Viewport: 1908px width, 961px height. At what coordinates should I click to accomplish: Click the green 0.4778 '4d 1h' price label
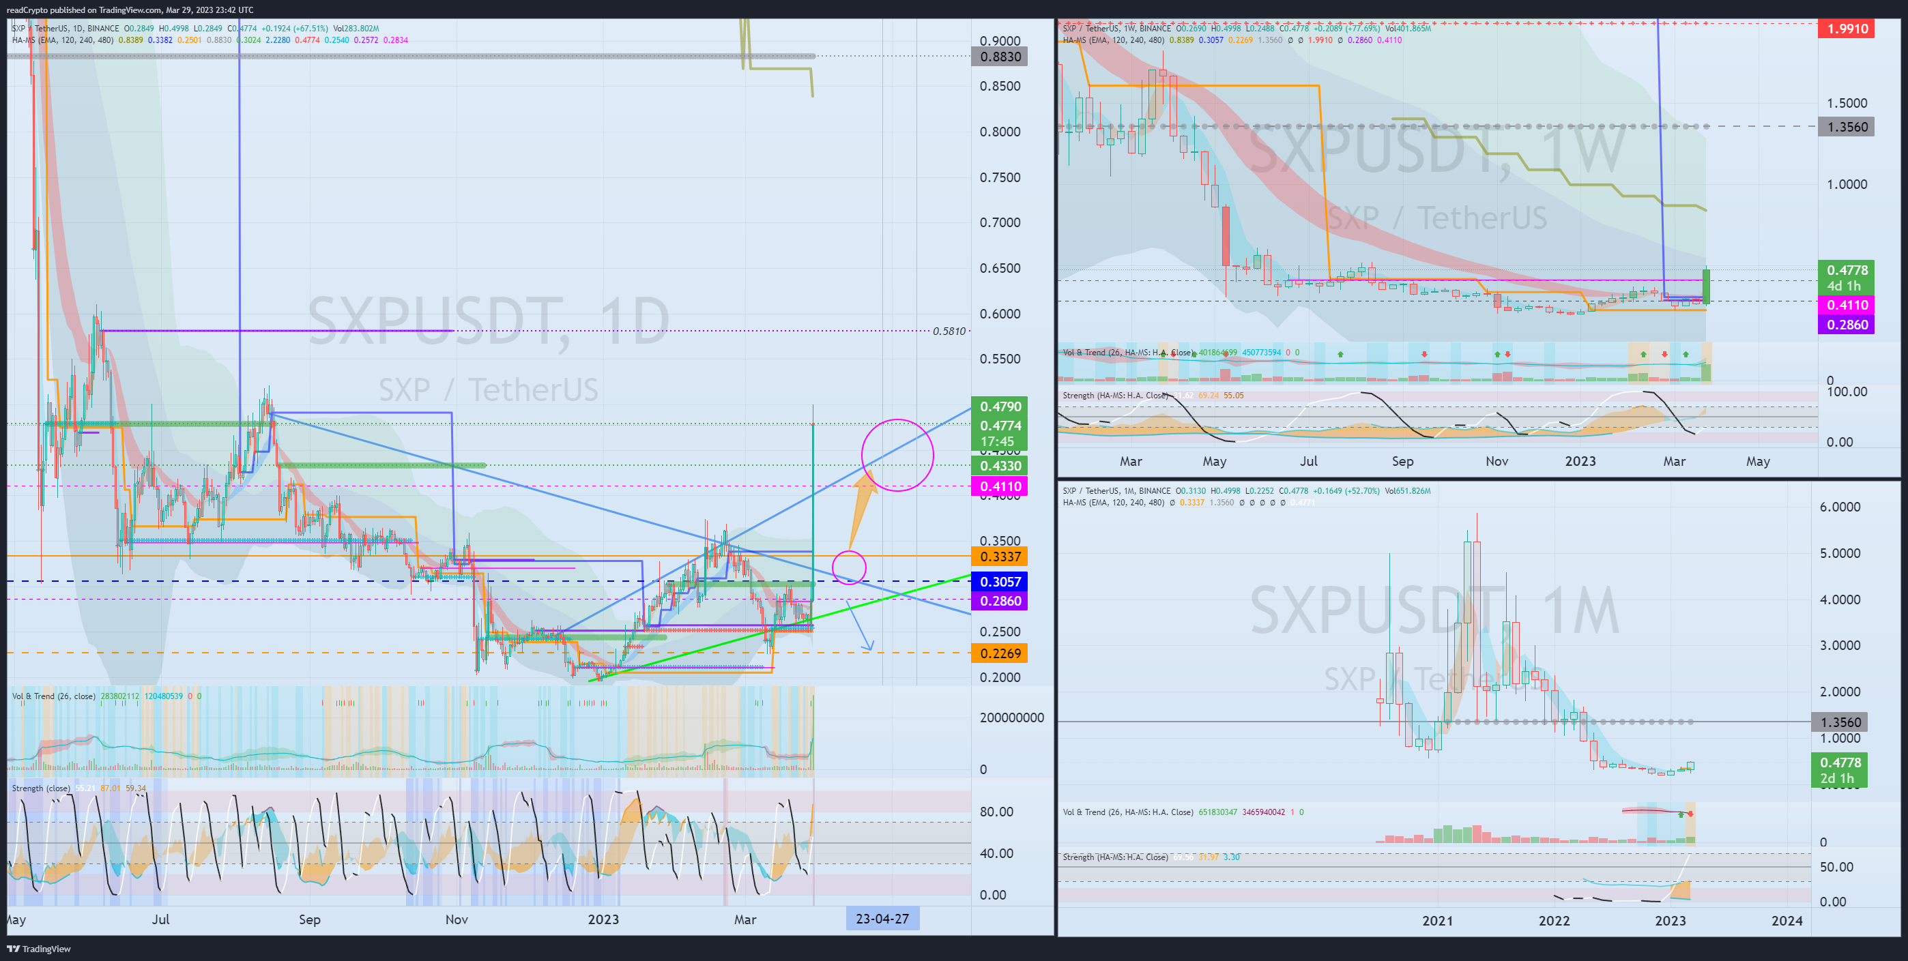[1847, 278]
